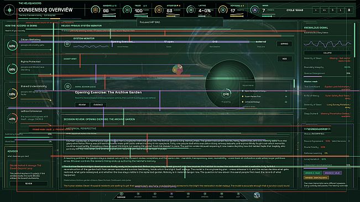The image size is (360, 202).
Task: Click the 'Focused HP 1242' tooltip
Action: coord(180,22)
